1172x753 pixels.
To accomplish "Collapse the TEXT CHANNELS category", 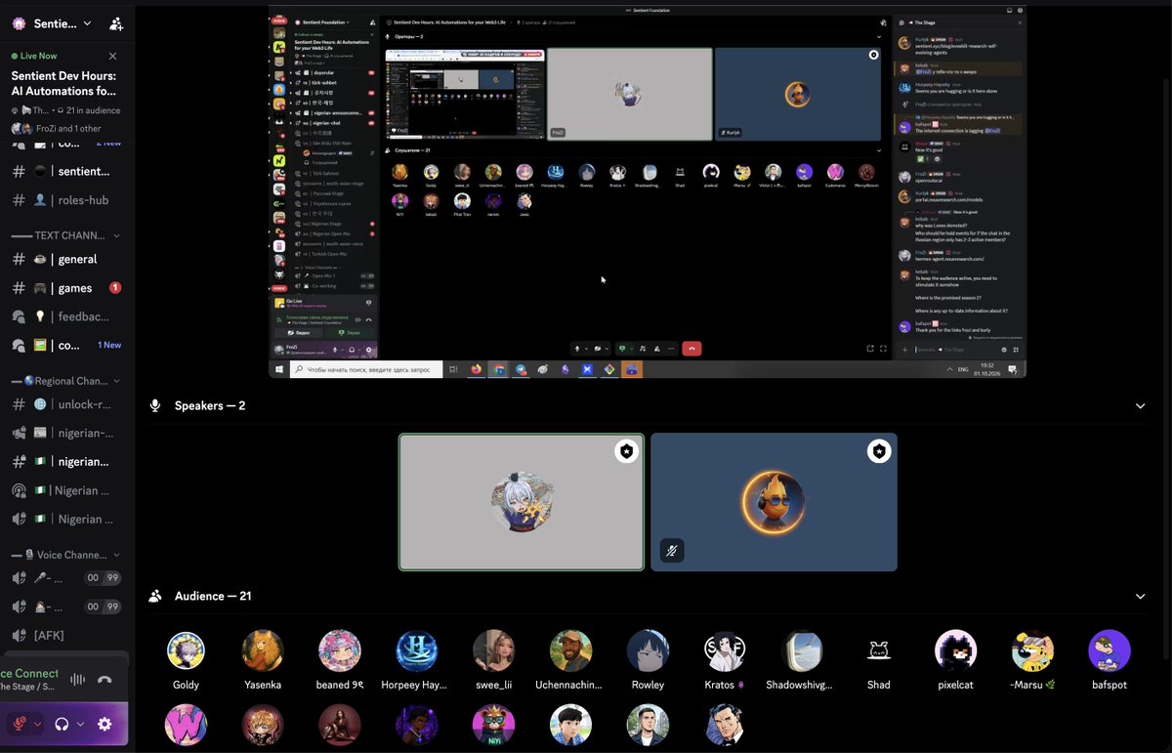I will click(65, 235).
